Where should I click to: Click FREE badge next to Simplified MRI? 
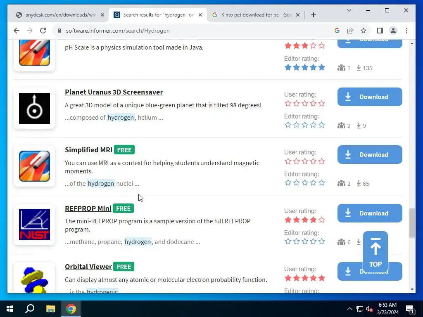[124, 150]
